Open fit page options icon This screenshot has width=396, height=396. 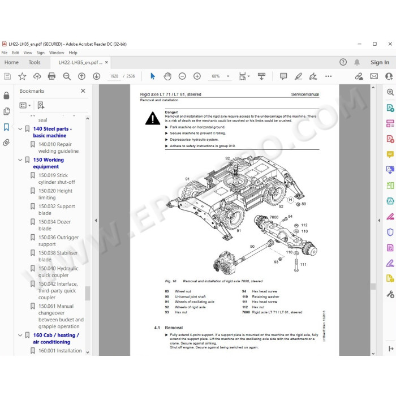pos(244,76)
